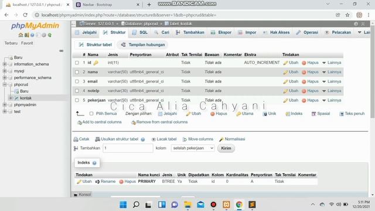Expand the phpmyadmin database node
Image resolution: width=375 pixels, height=211 pixels.
point(5,105)
